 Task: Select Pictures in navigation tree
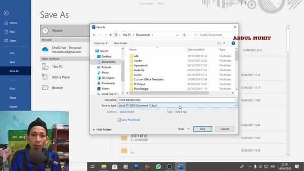pyautogui.click(x=104, y=67)
